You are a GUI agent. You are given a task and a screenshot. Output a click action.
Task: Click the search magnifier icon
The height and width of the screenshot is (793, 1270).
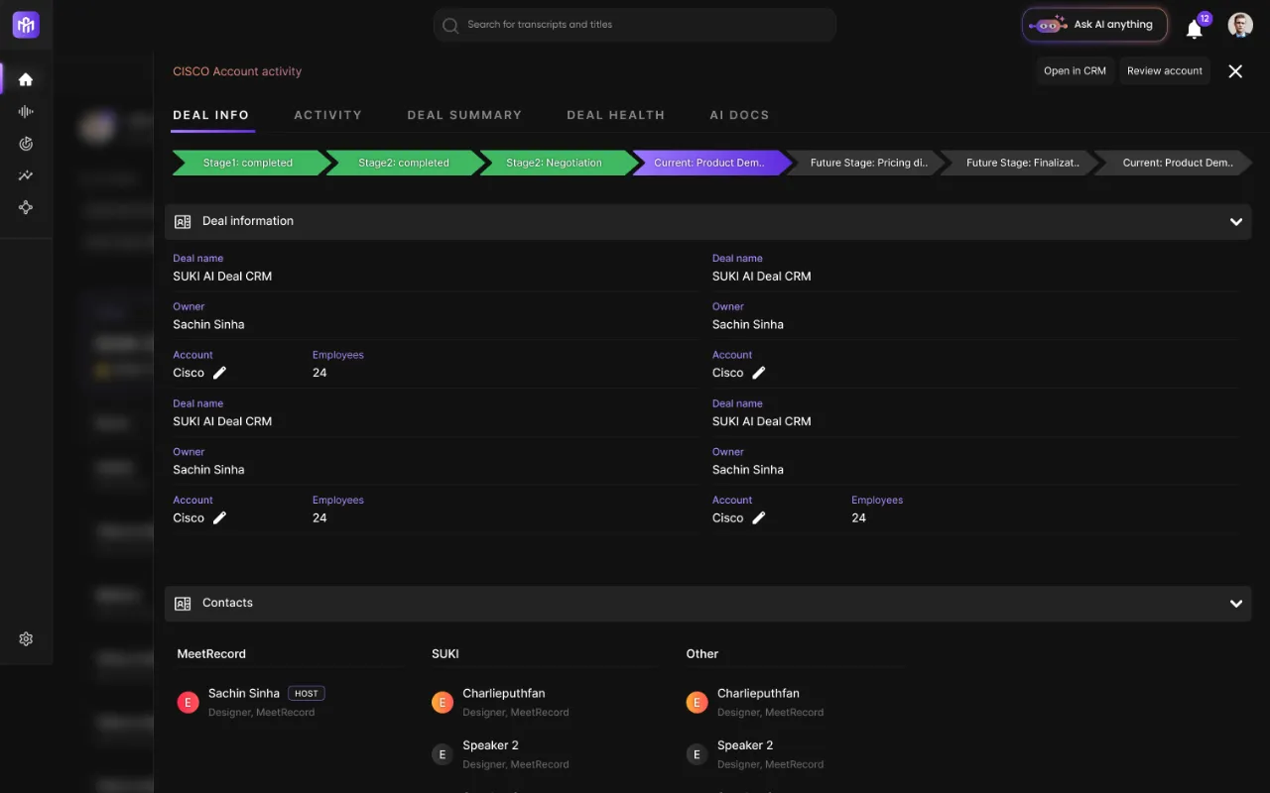450,26
